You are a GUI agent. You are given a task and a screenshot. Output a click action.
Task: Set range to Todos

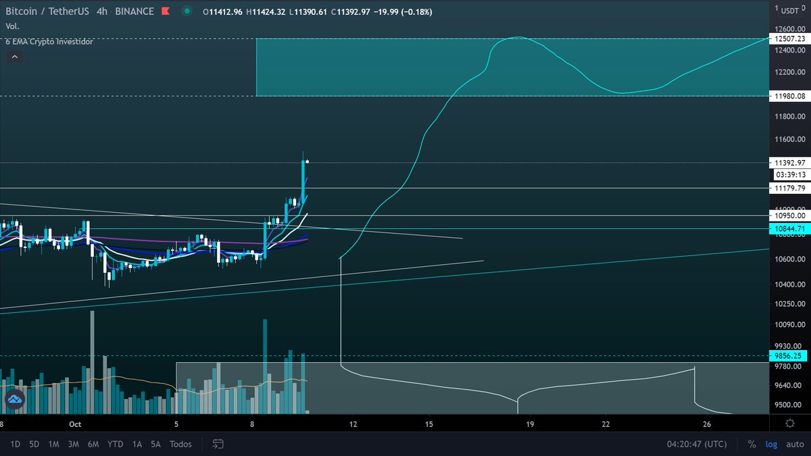[x=180, y=444]
